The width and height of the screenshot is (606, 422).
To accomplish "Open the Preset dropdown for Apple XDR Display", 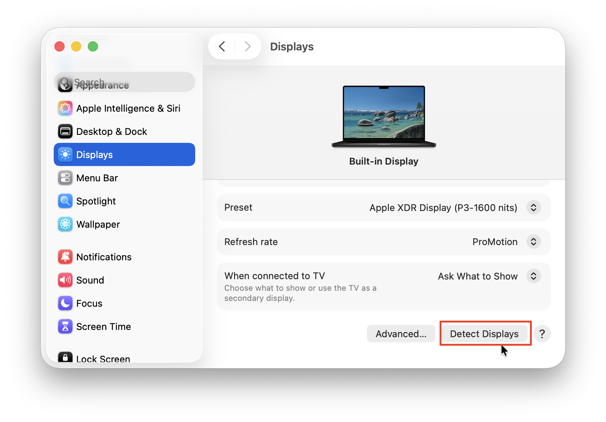I will [533, 207].
